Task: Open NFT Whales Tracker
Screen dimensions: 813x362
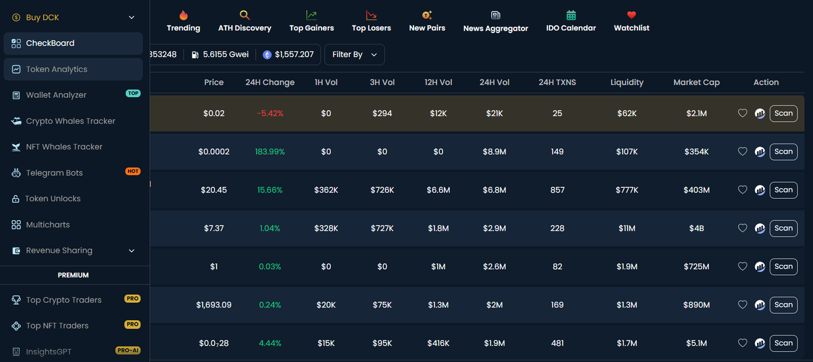Action: pyautogui.click(x=73, y=147)
